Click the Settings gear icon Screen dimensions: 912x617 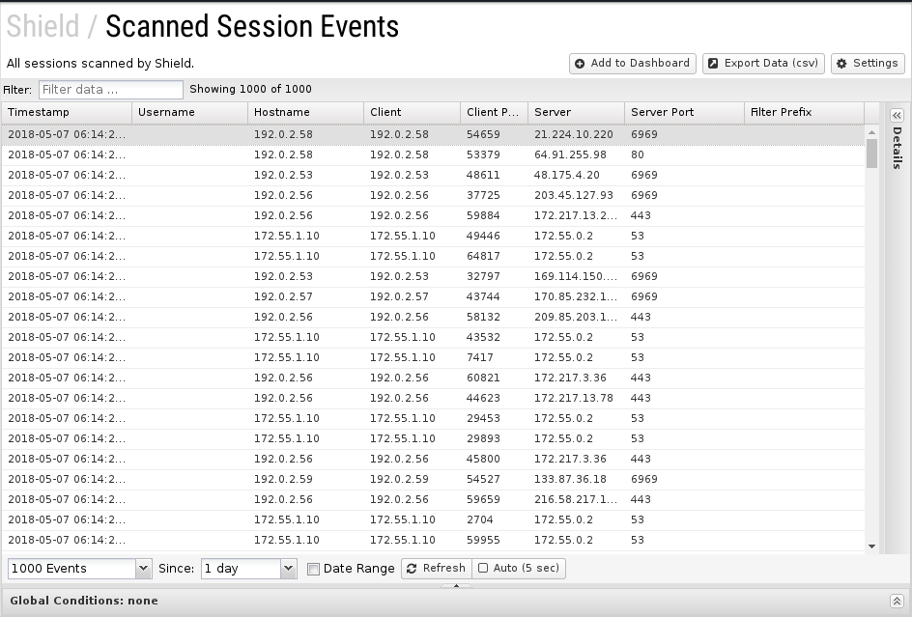point(841,64)
